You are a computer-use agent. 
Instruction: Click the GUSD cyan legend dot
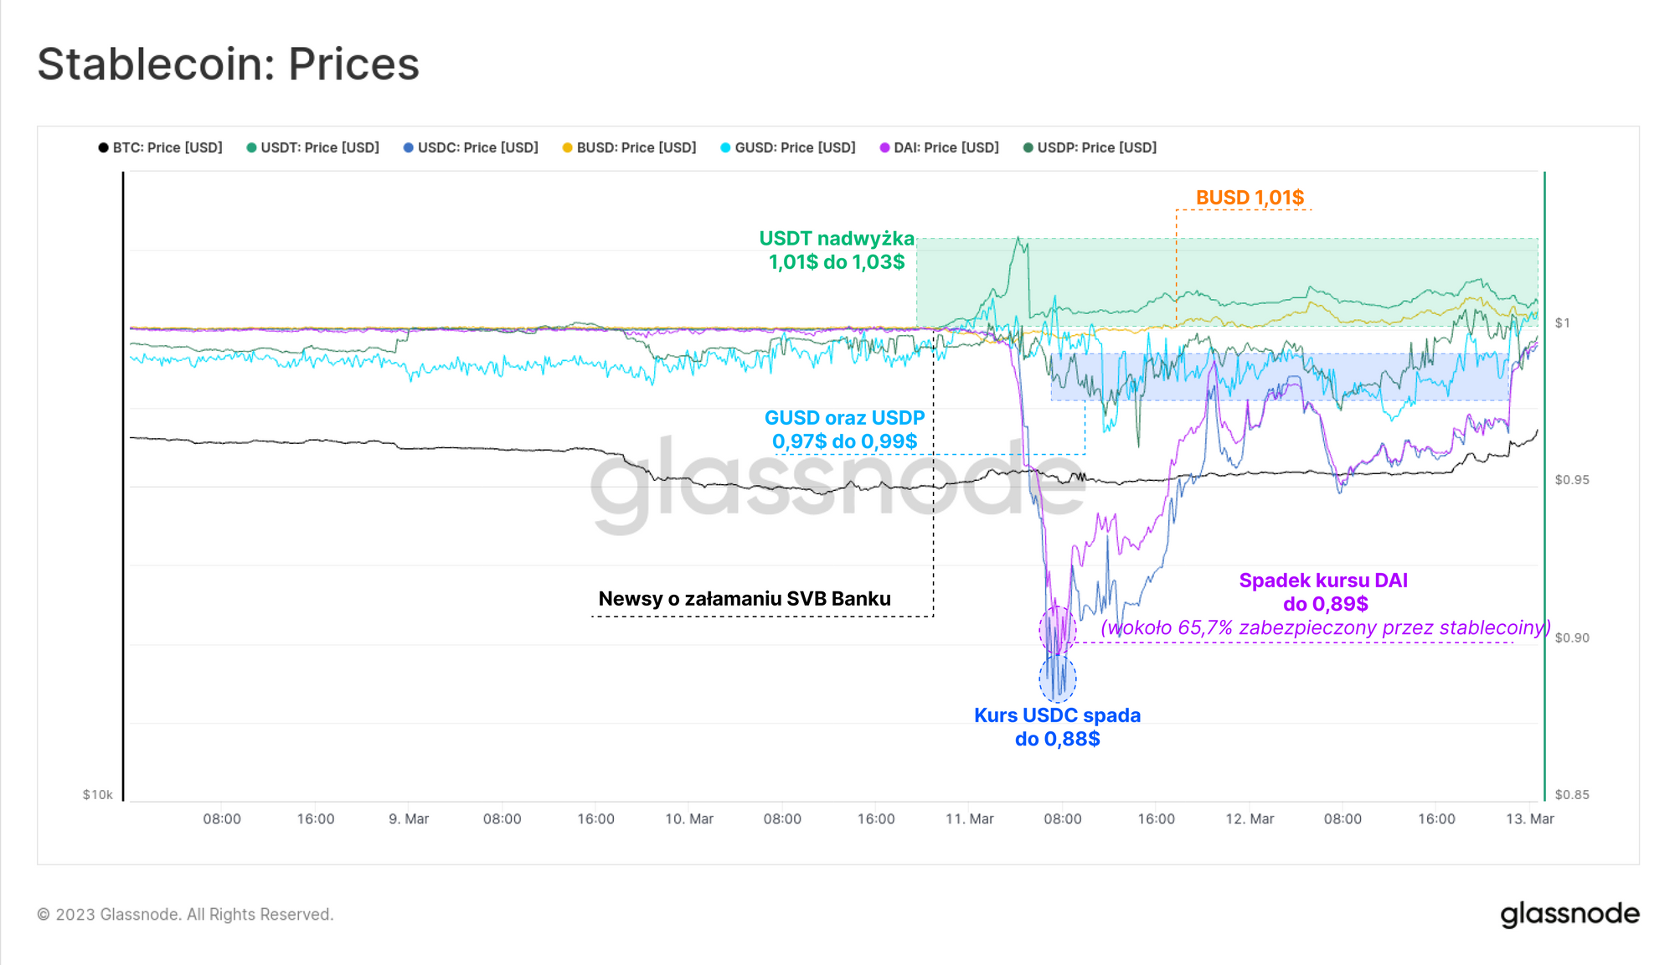(725, 147)
